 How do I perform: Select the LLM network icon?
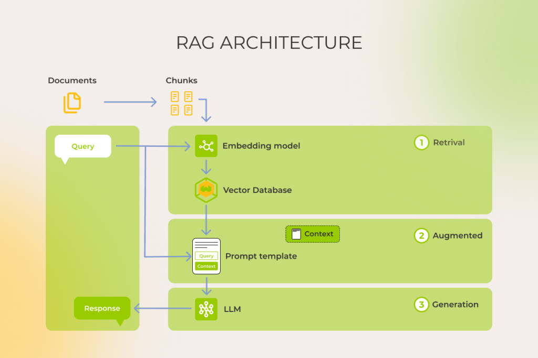[207, 309]
